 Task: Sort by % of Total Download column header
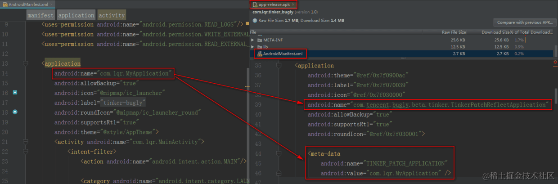[x=531, y=32]
